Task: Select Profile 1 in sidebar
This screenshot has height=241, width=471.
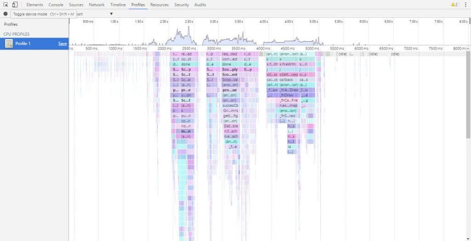Action: 34,44
